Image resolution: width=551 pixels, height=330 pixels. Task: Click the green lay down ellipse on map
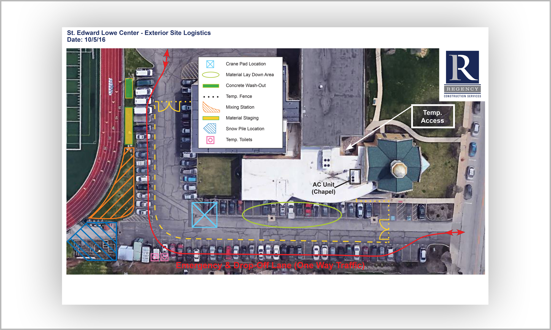point(292,215)
